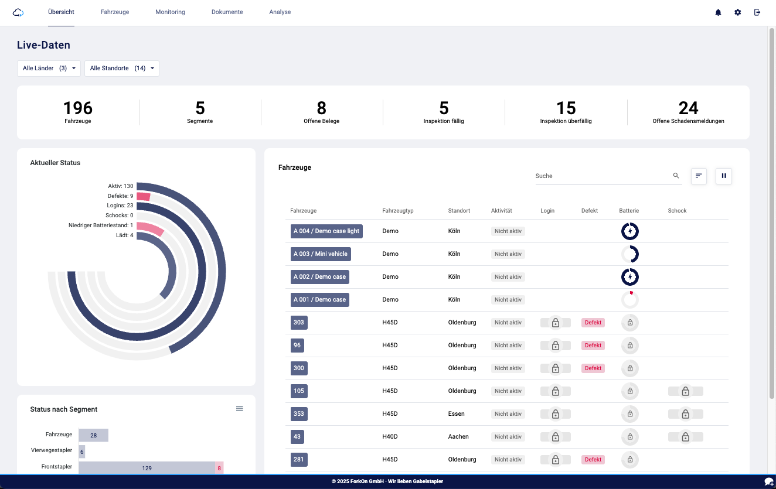Click locked login toggle for vehicle 353
This screenshot has height=489, width=776.
pyautogui.click(x=556, y=414)
